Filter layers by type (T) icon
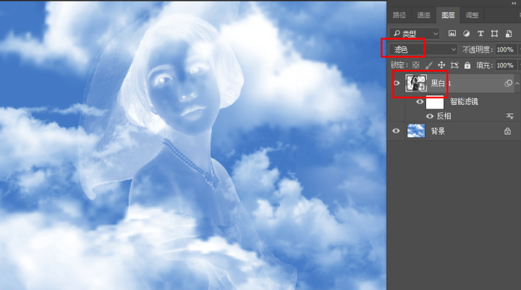521x290 pixels. click(480, 33)
